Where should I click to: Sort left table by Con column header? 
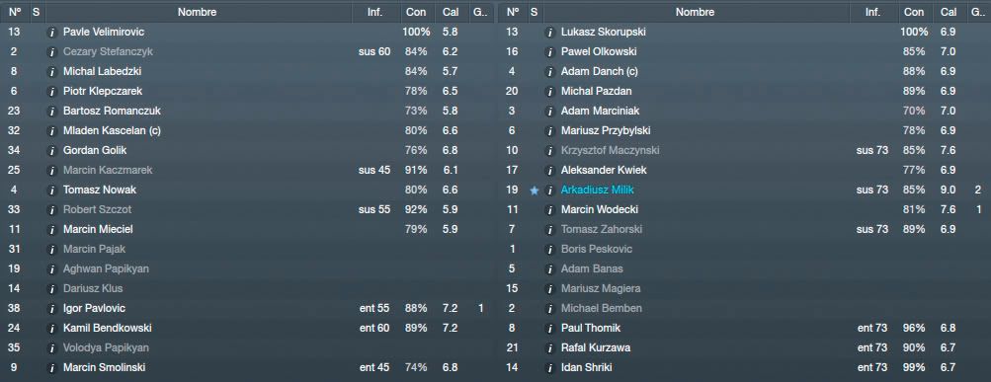(x=416, y=12)
